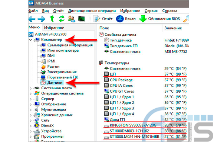
Task: Open Суммарная информация item
Action: [x=70, y=45]
